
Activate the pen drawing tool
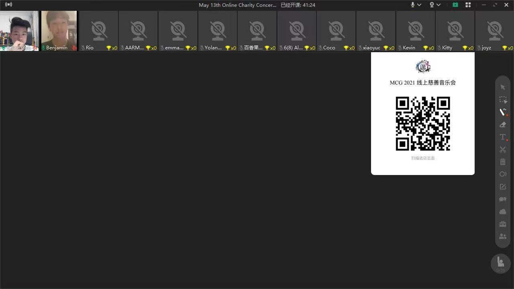503,112
